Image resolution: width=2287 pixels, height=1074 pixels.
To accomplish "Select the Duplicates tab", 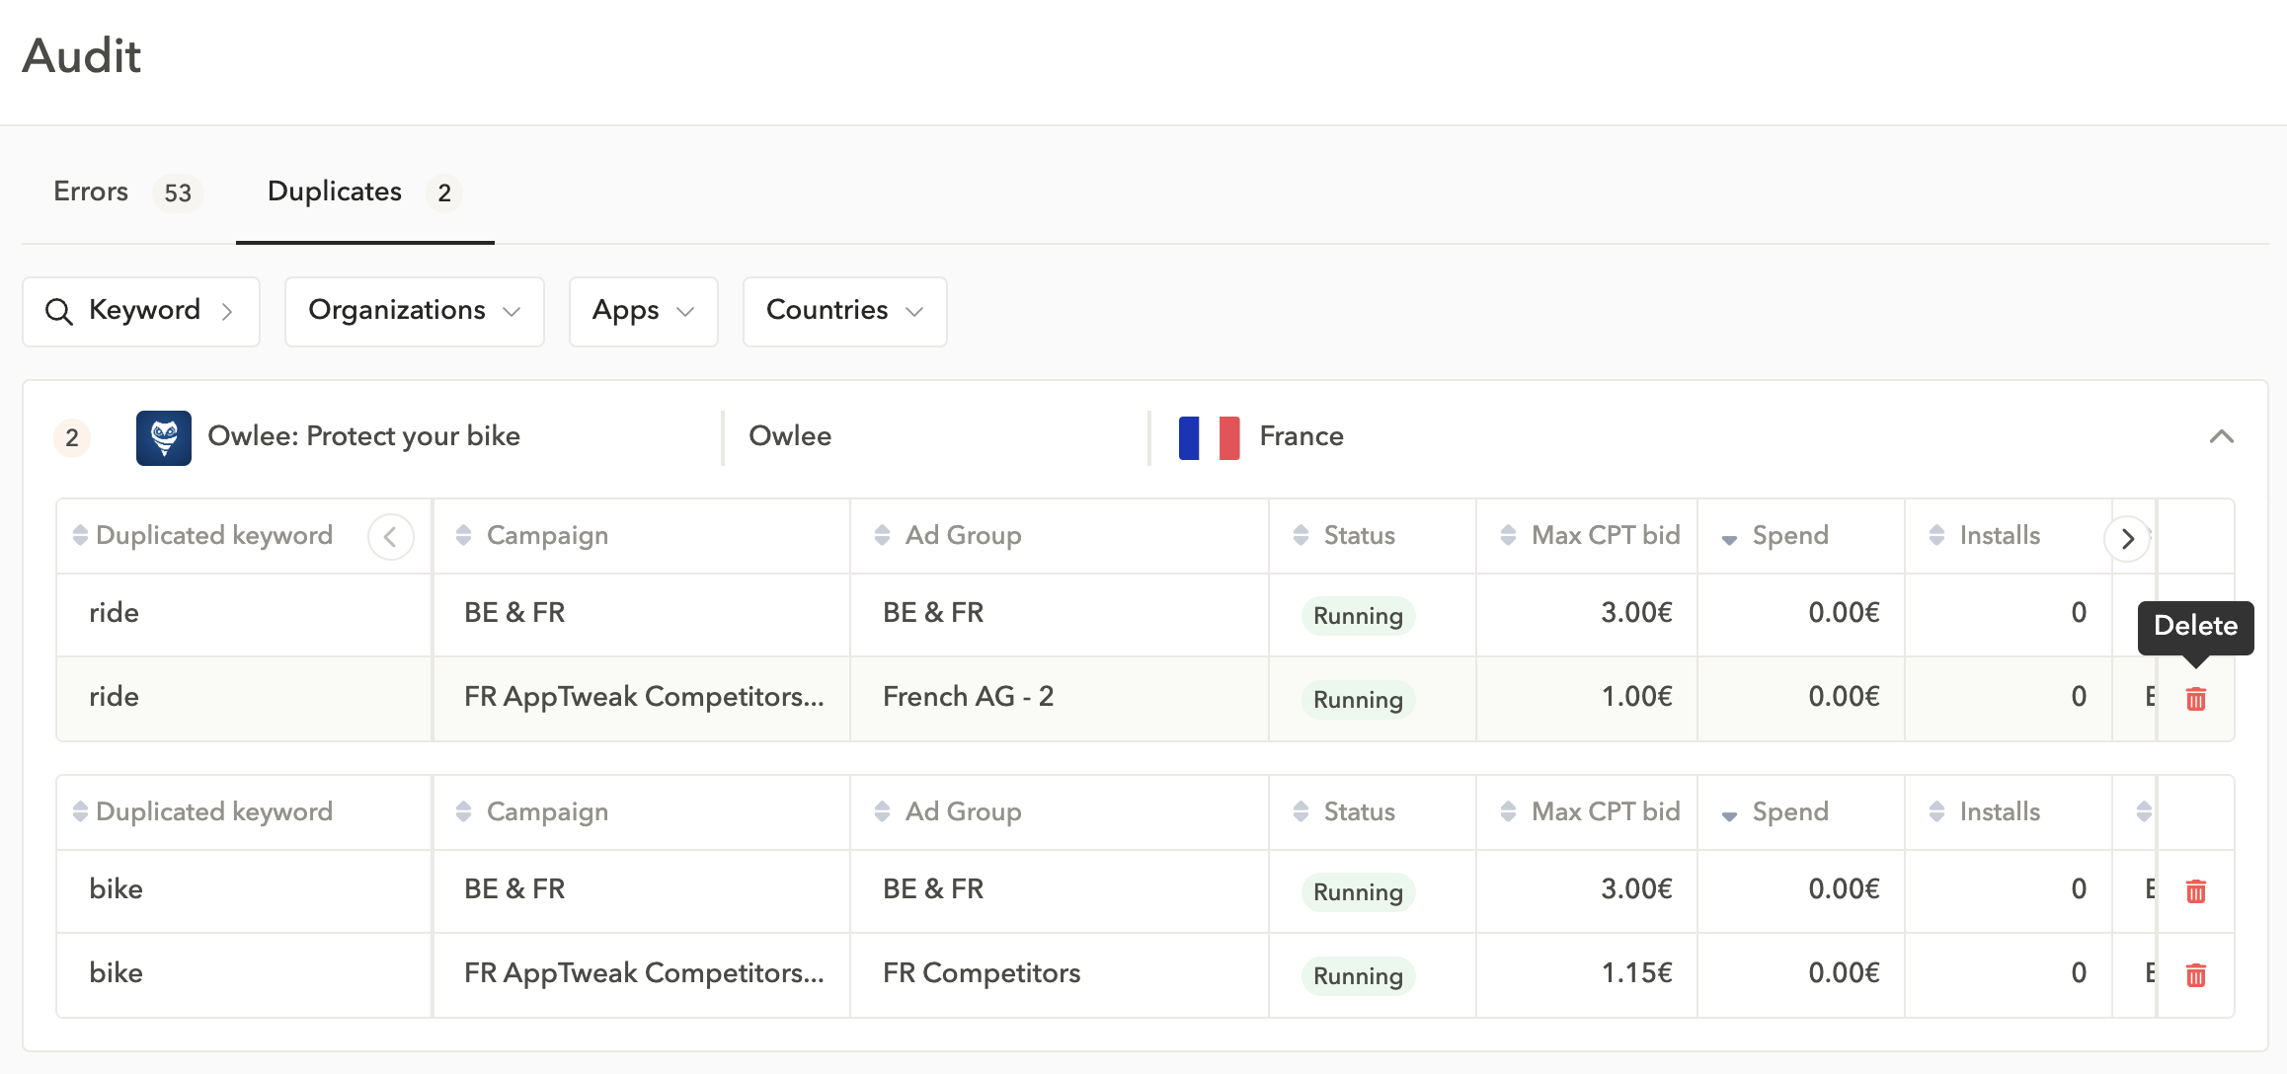I will [x=364, y=192].
